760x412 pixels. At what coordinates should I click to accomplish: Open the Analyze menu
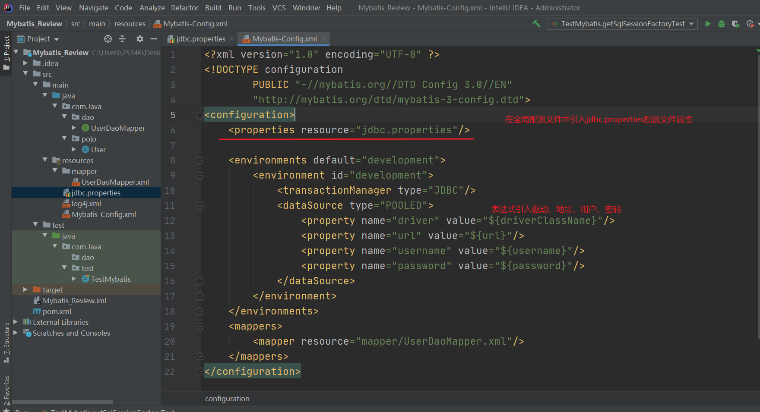coord(152,8)
